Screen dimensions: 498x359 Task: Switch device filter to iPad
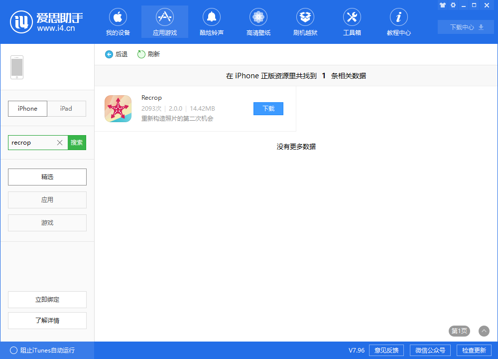[66, 108]
